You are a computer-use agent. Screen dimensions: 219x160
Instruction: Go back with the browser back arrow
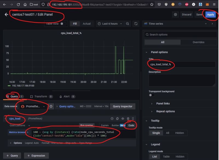(x=4, y=4)
